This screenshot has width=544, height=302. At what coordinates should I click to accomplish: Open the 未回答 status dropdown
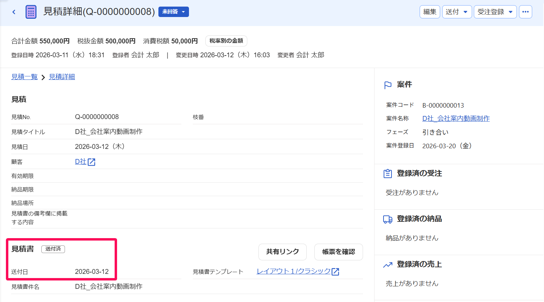[174, 12]
